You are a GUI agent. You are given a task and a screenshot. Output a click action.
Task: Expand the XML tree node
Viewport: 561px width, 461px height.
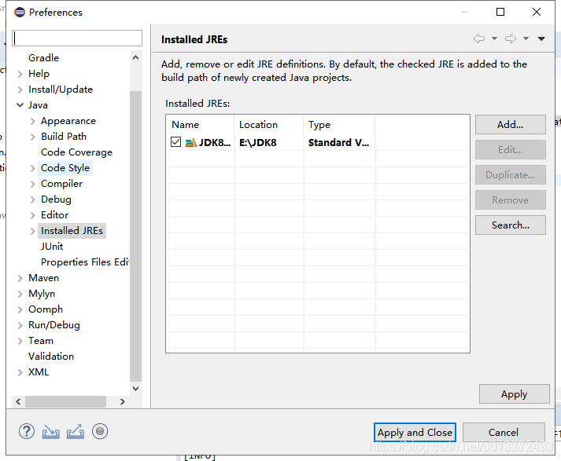point(20,372)
